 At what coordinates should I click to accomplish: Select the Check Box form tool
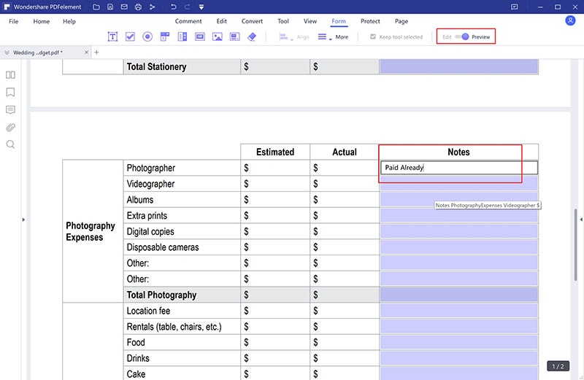coord(130,36)
